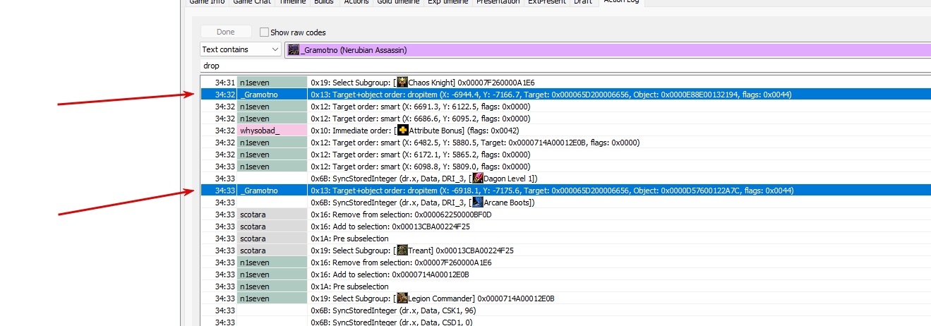Select SyncStoredInteger CSK1, 96 row
Viewport: 931px width, 326px height.
pyautogui.click(x=565, y=310)
